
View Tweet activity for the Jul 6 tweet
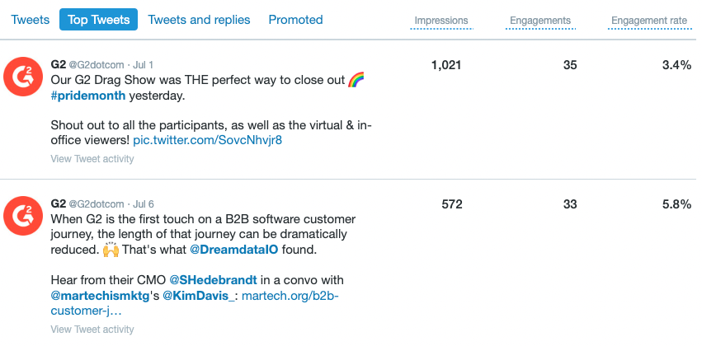(92, 330)
